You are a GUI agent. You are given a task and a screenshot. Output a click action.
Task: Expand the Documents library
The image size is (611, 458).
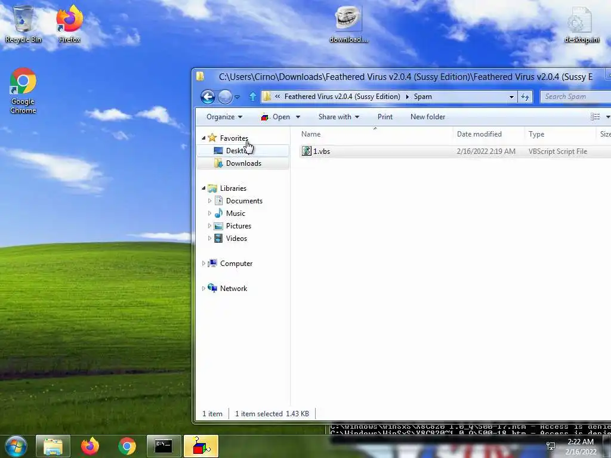[209, 201]
